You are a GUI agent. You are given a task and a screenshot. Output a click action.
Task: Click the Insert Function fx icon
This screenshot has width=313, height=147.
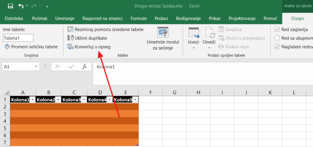click(84, 67)
